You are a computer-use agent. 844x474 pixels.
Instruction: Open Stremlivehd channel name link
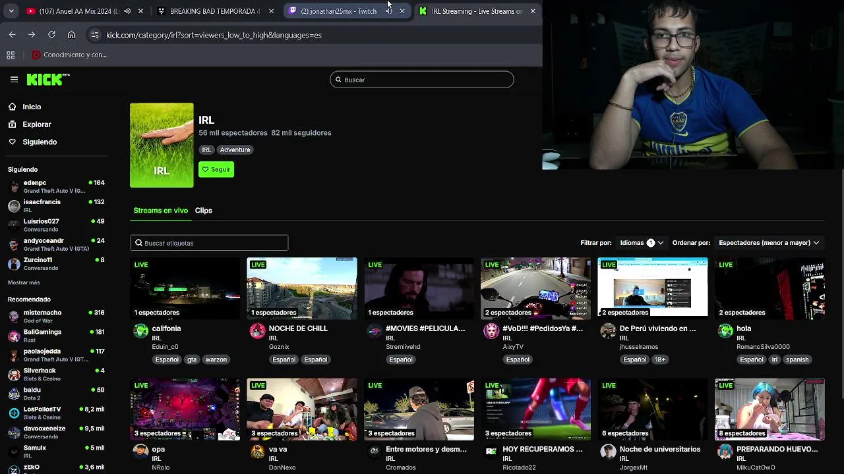pos(403,347)
